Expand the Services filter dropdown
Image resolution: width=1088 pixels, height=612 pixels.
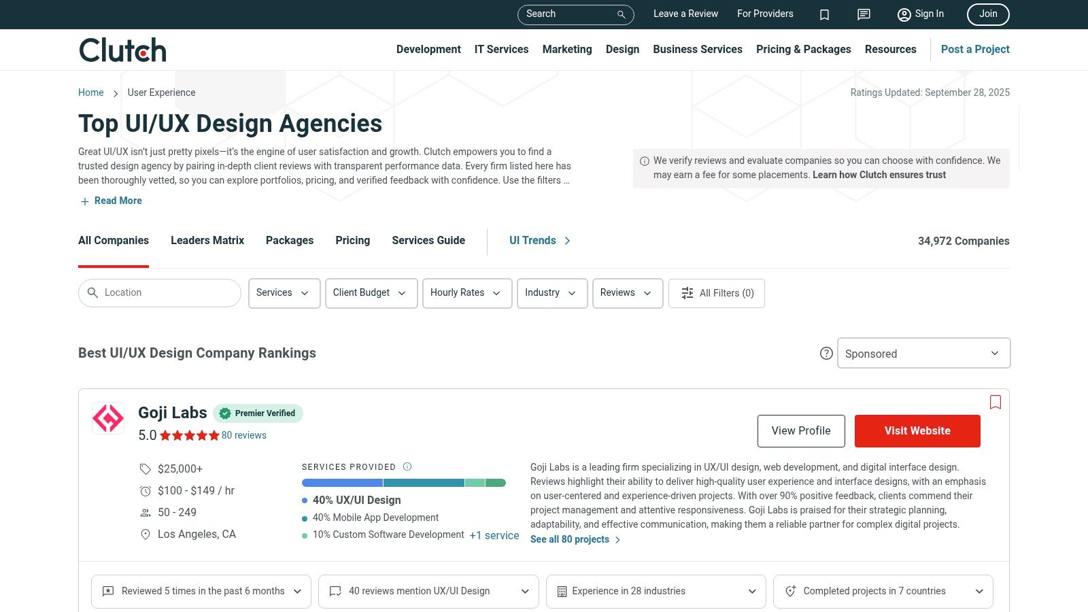tap(284, 293)
